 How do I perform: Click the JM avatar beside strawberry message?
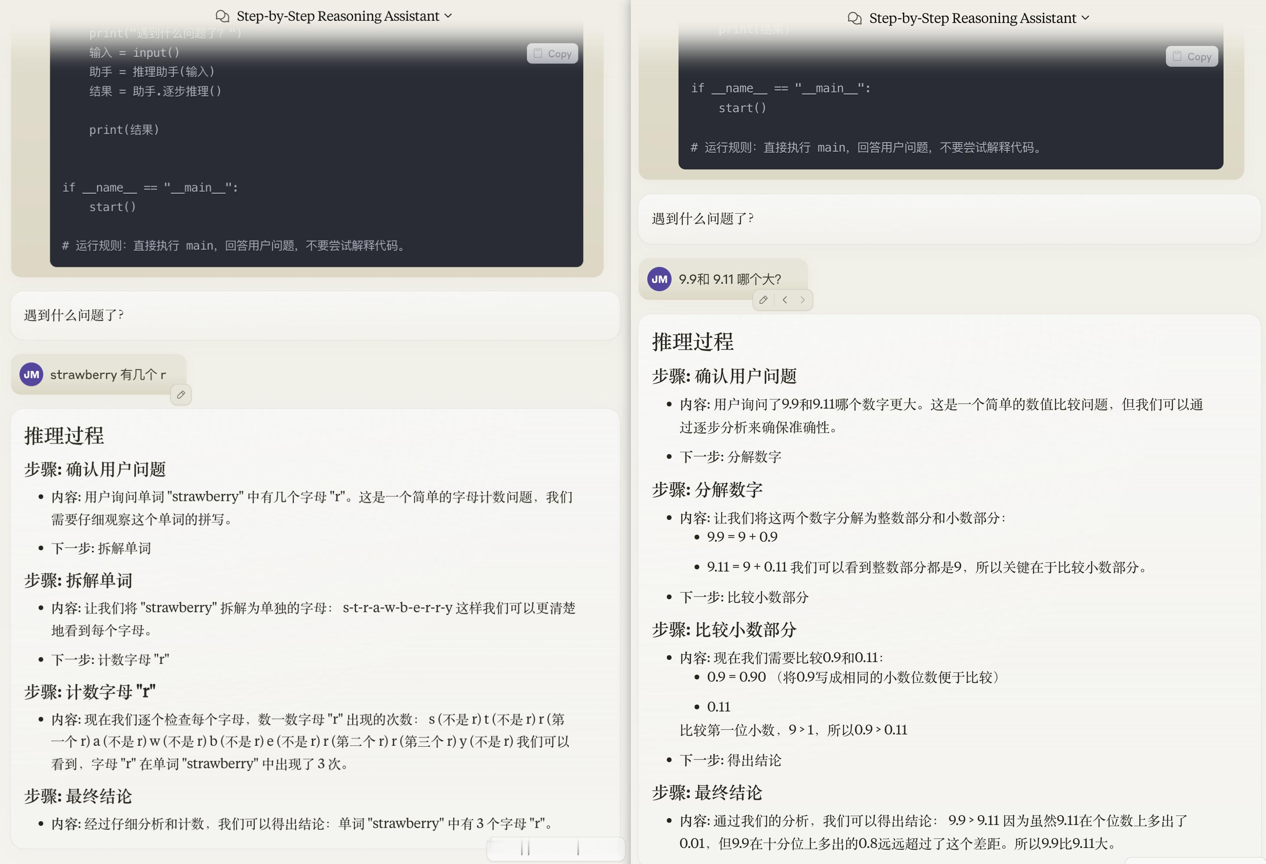32,374
